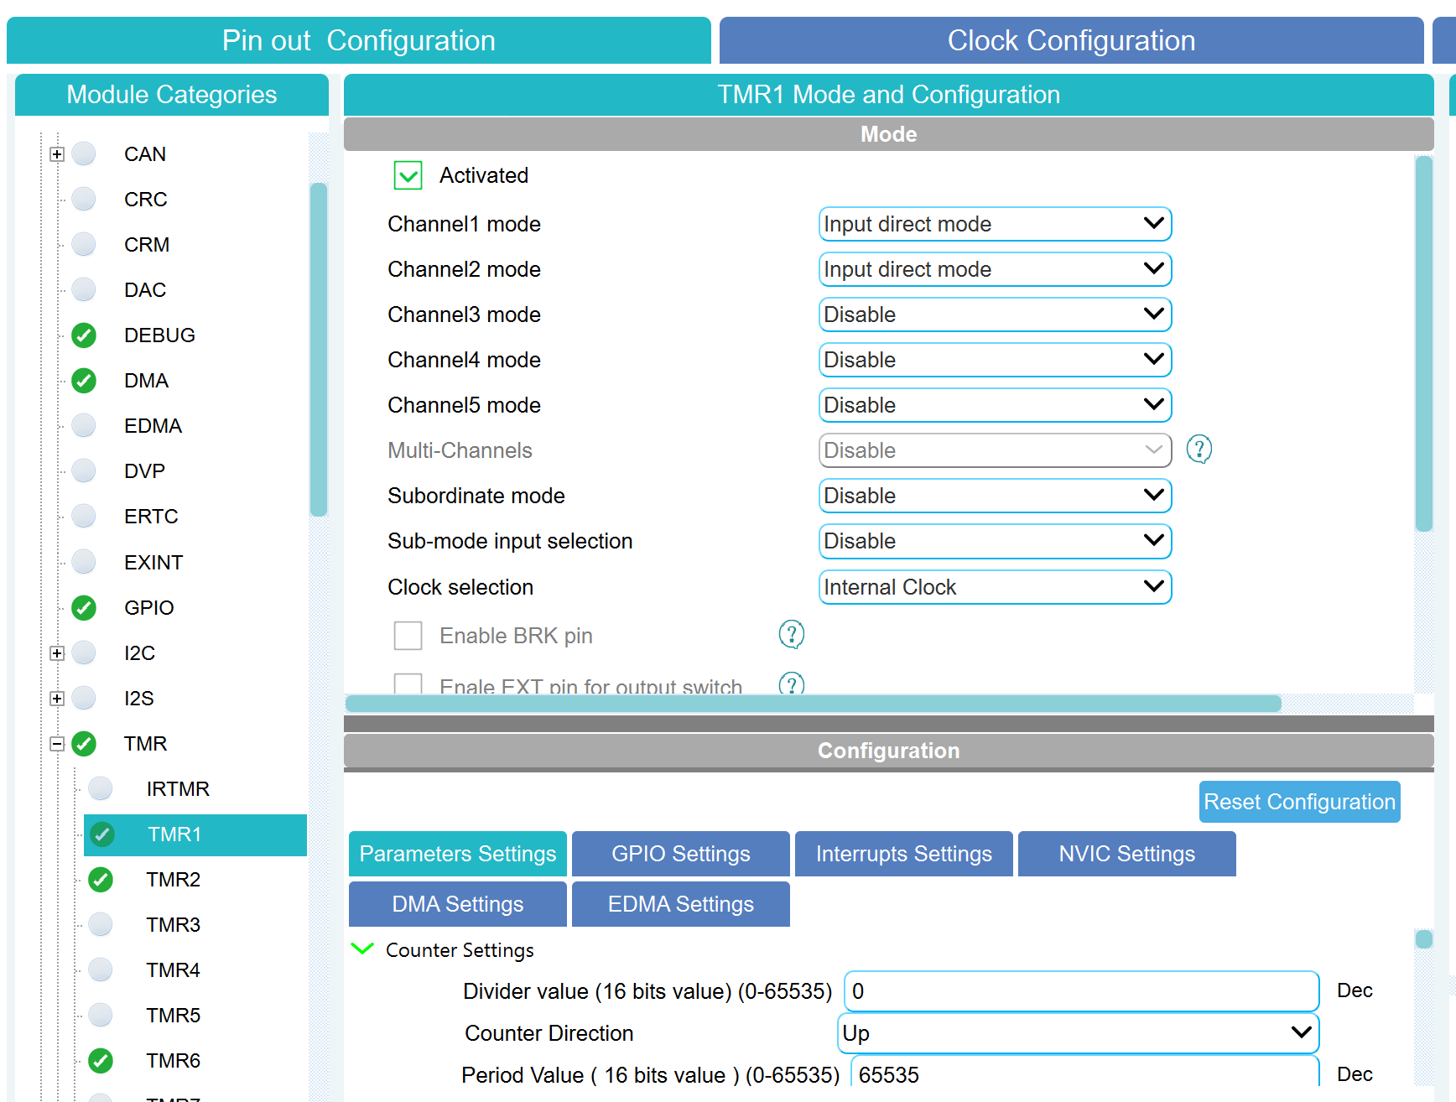
Task: Toggle the Activated checkbox
Action: (408, 175)
